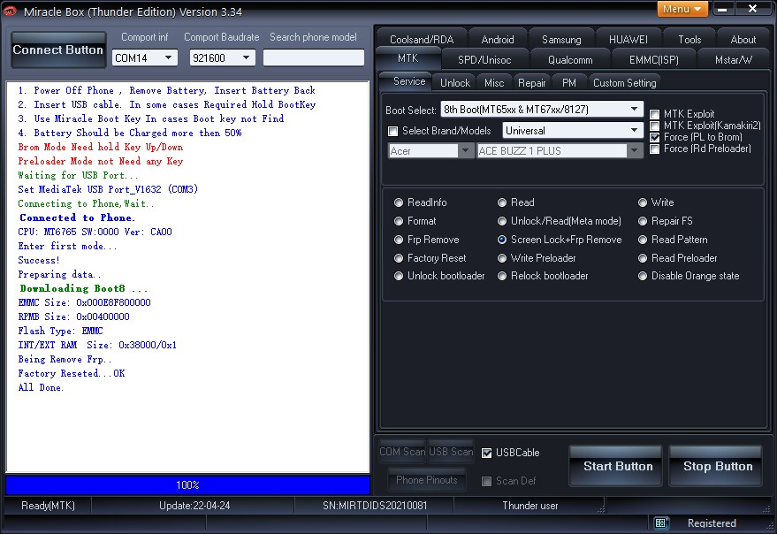This screenshot has height=534, width=777.
Task: Enable the Force (Rd Preloader) checkbox
Action: pos(655,149)
